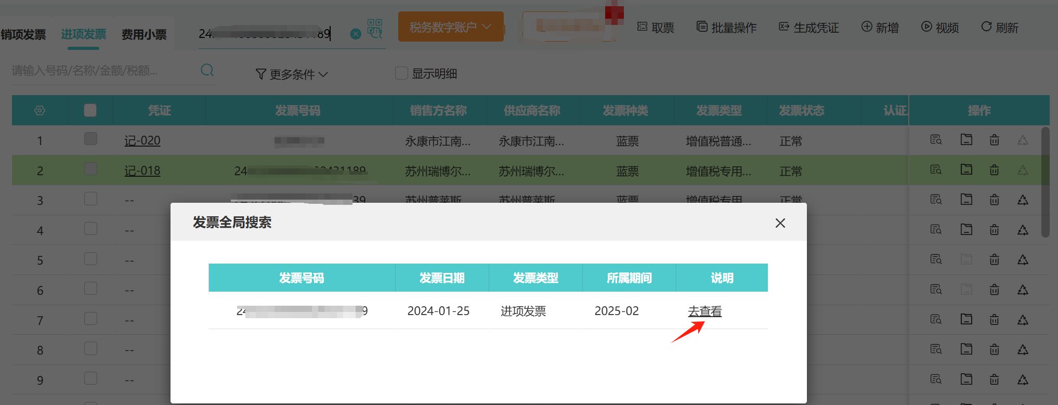Close the 发票全局搜索 dialog
1058x405 pixels.
pos(780,223)
